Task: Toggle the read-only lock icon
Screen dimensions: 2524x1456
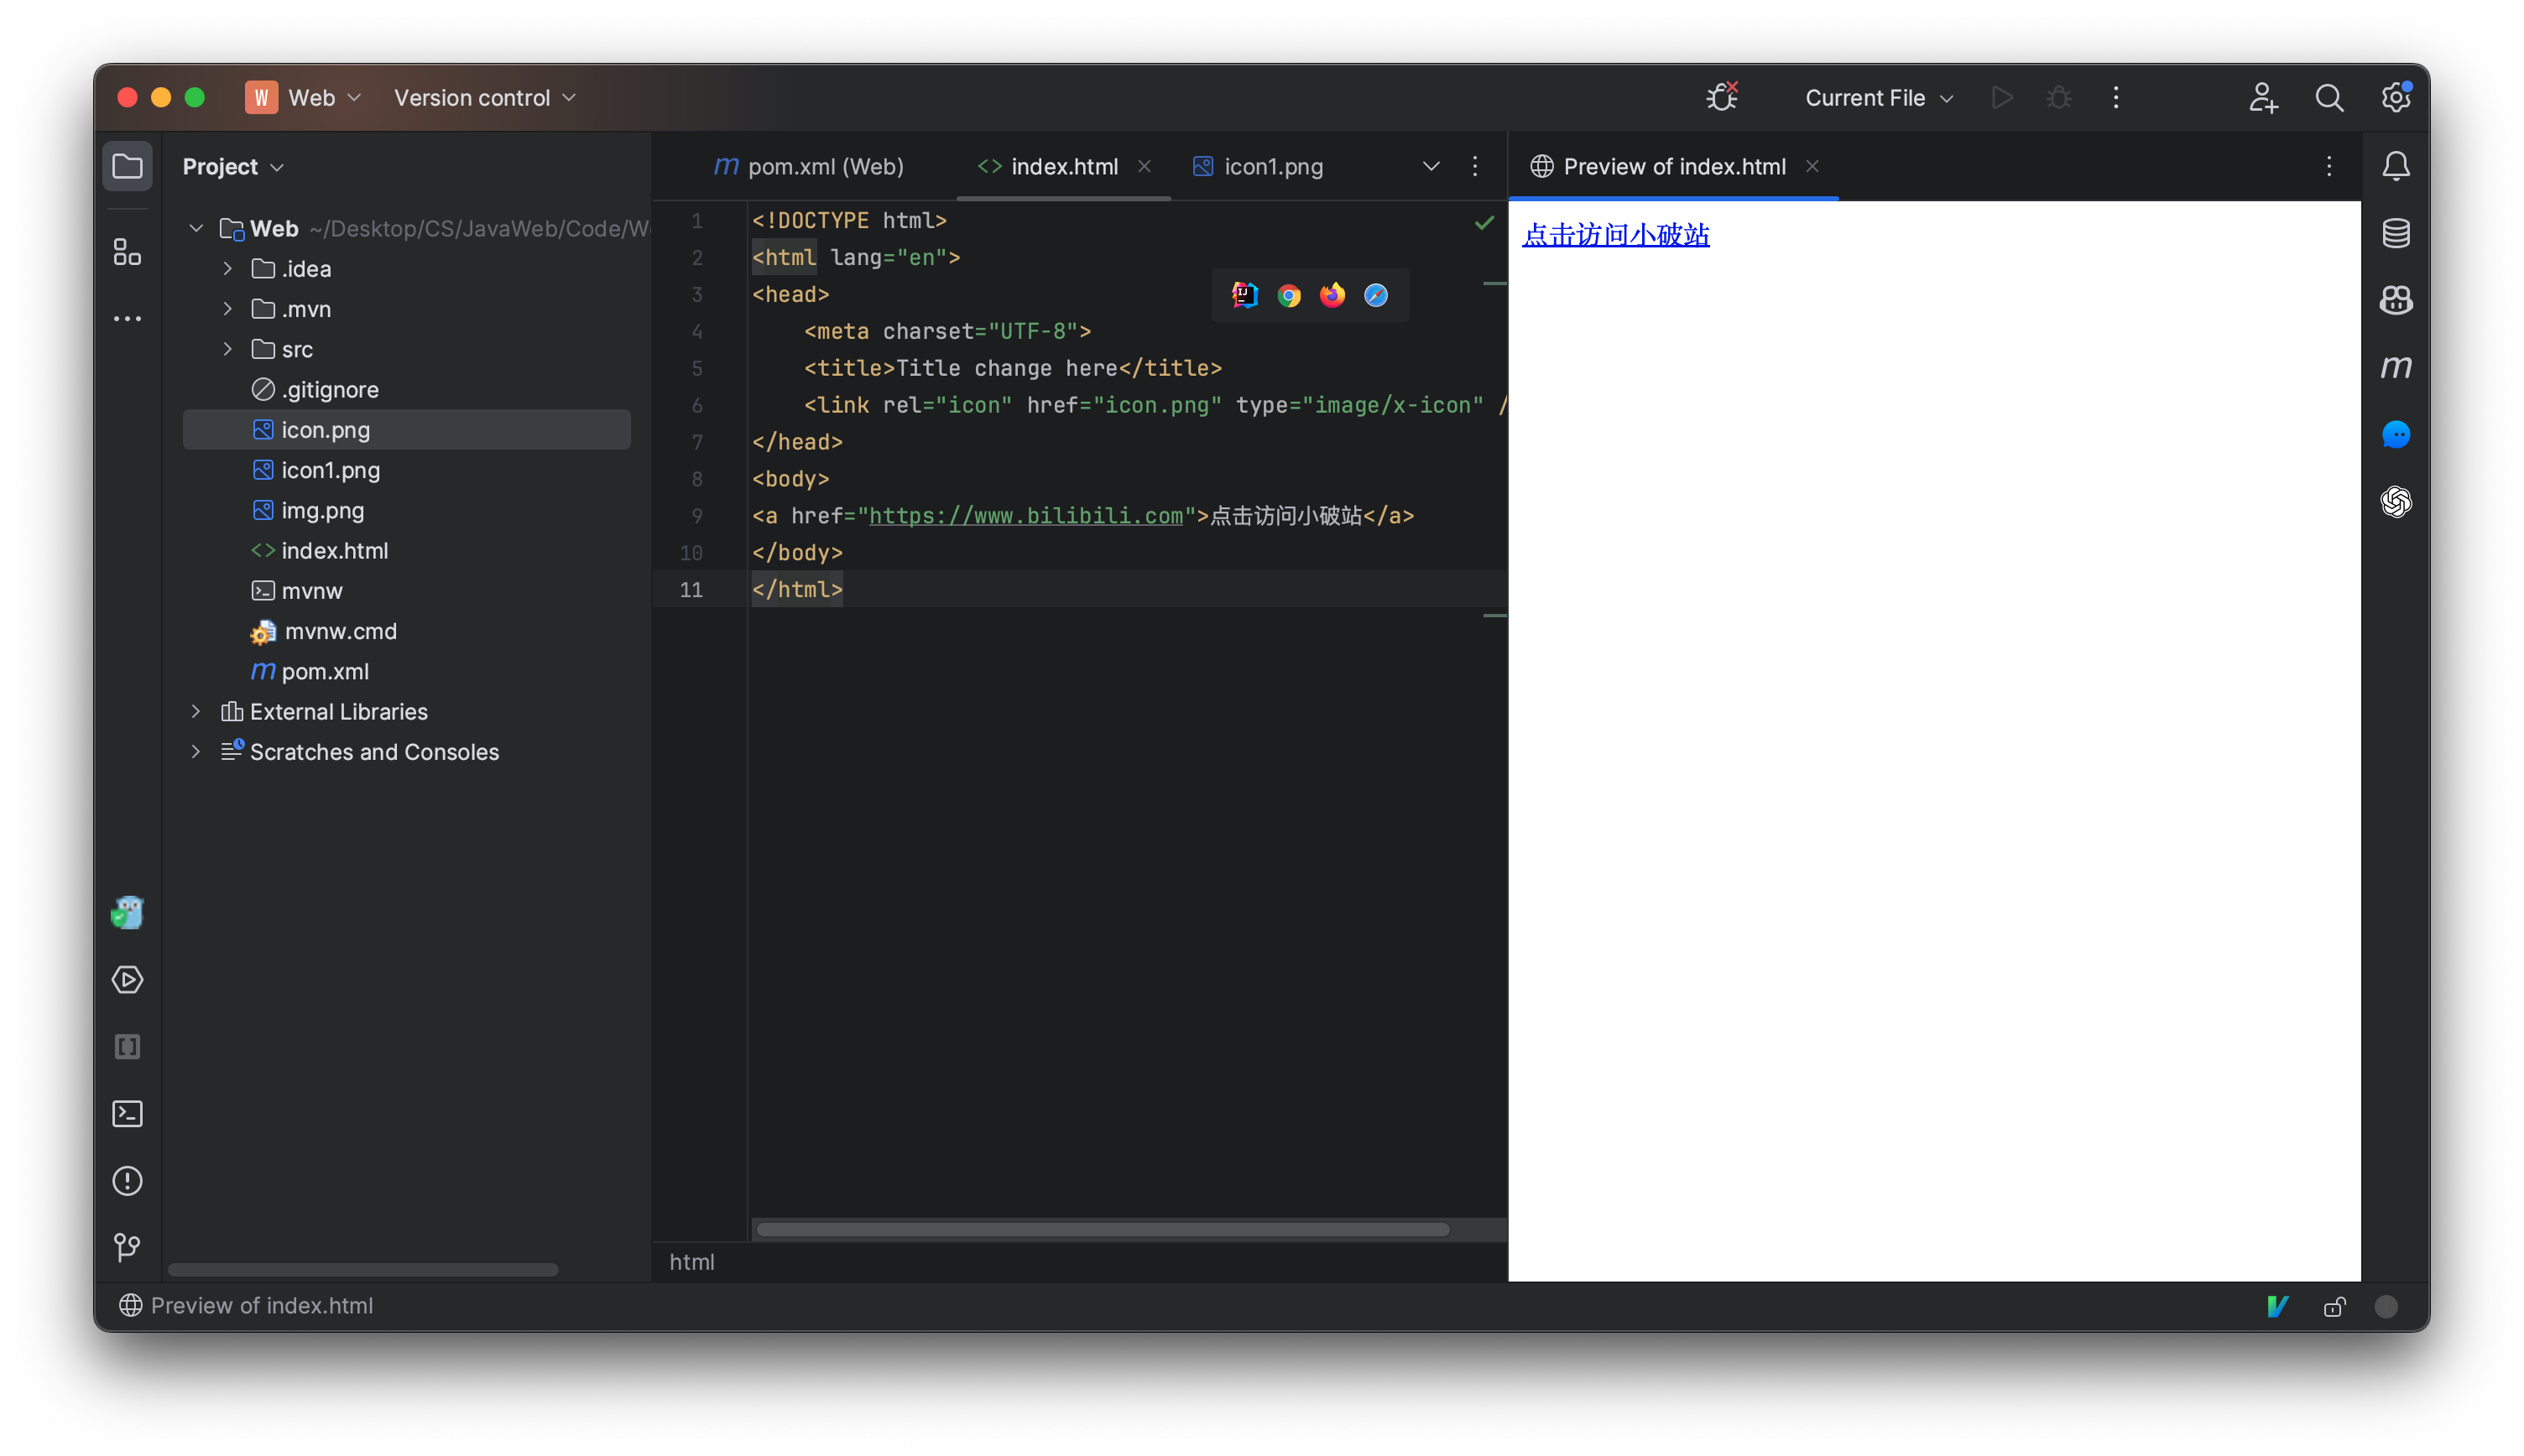Action: tap(2334, 1306)
